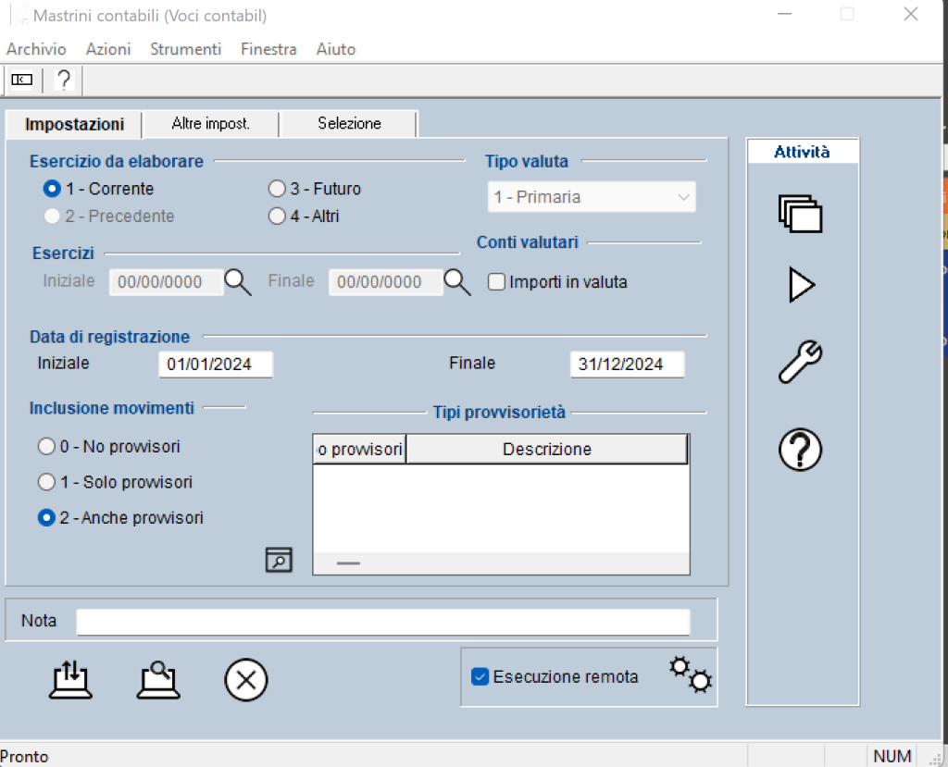Click the question mark help icon in Attività
Viewport: 948px width, 767px height.
801,451
